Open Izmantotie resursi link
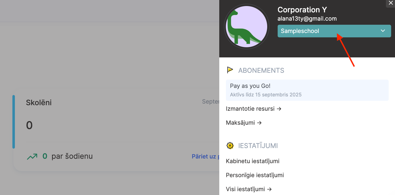Screen dimensions: 395x195 (253, 109)
